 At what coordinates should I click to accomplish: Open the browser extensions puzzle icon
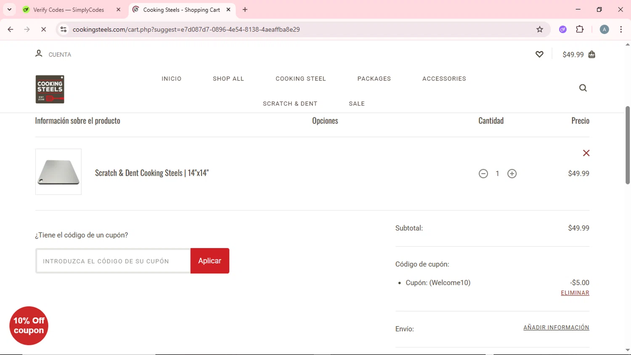[x=580, y=29]
